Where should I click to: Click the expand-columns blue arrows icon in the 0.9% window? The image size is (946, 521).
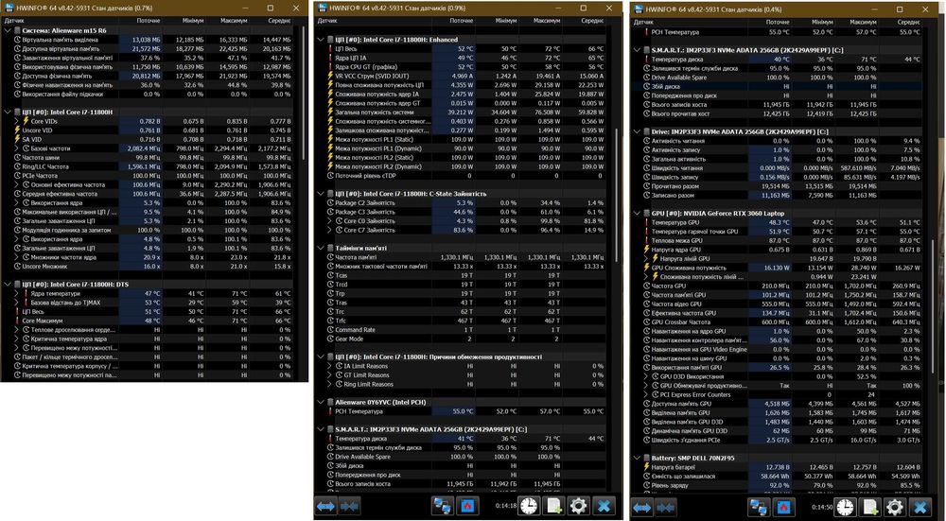tap(325, 506)
